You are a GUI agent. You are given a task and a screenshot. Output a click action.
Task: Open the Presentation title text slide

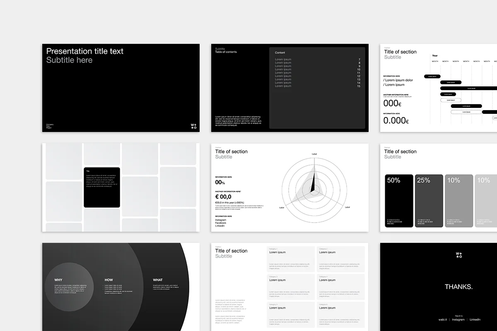point(121,88)
